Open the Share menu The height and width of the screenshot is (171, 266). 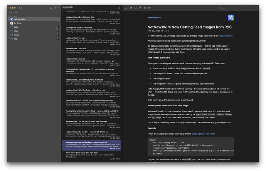tap(145, 8)
